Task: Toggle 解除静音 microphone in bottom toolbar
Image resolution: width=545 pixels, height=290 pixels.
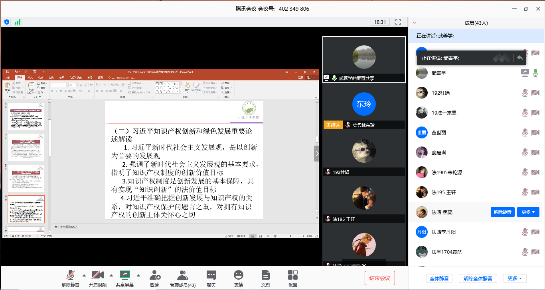Action: click(x=71, y=278)
